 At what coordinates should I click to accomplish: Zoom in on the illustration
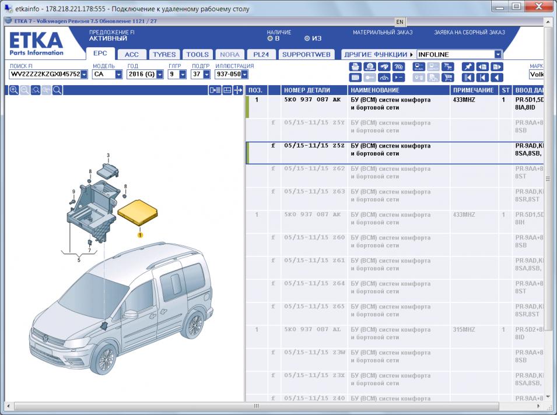click(14, 90)
